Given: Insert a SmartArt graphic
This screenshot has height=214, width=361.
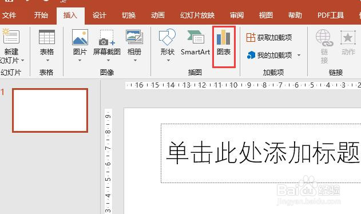Looking at the screenshot, I should coord(195,42).
